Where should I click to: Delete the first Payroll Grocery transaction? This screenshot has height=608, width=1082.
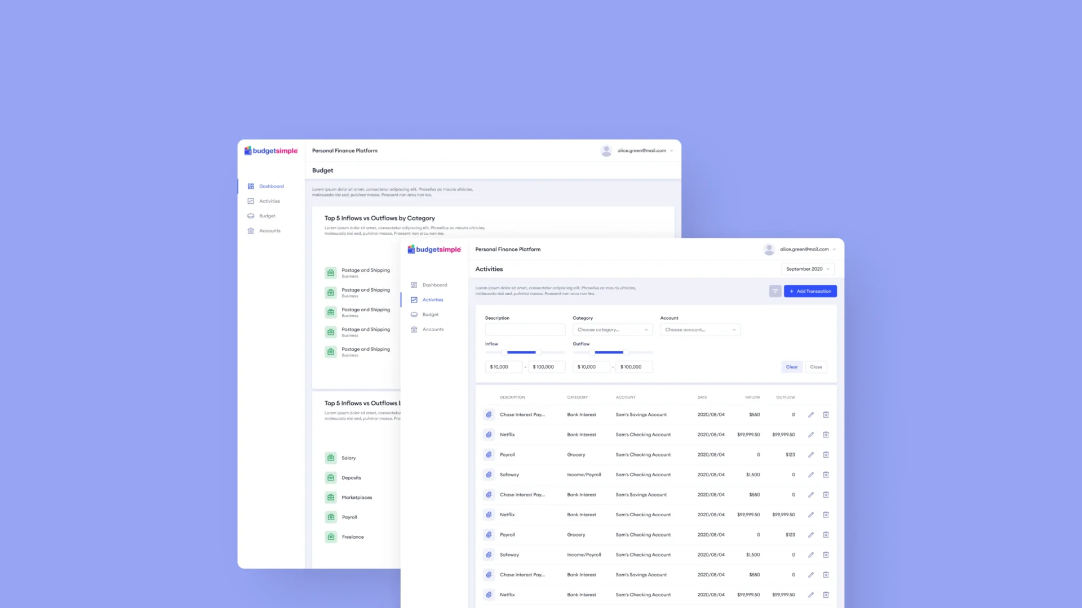tap(826, 455)
